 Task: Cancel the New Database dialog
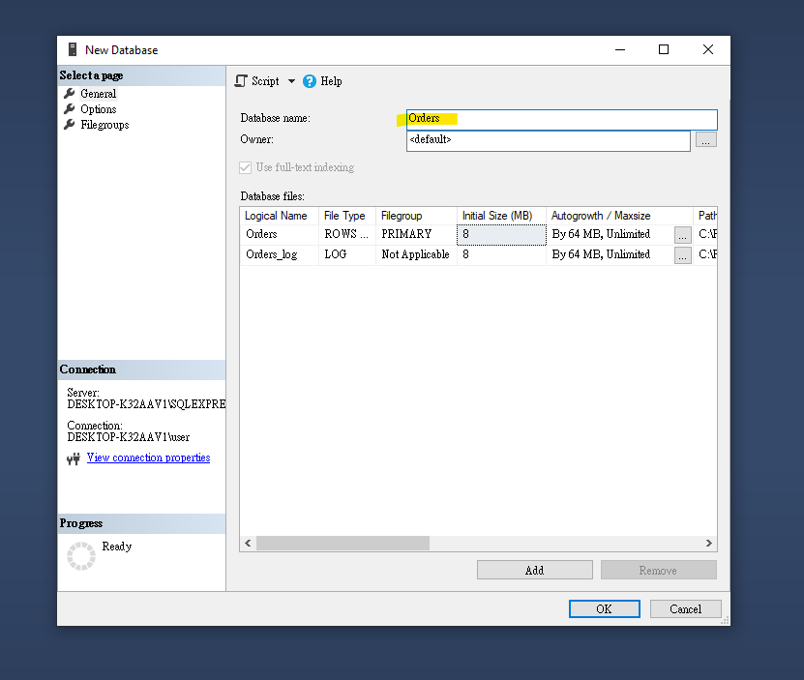[685, 608]
